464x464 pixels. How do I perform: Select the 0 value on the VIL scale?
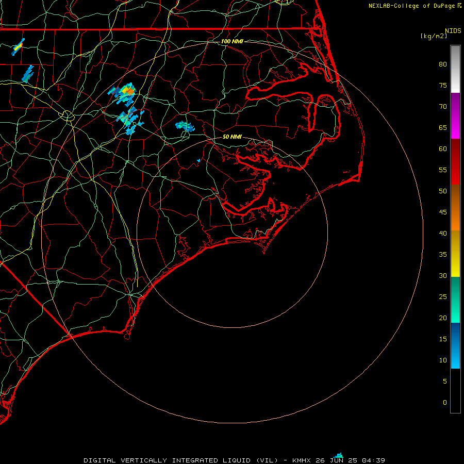pyautogui.click(x=445, y=403)
